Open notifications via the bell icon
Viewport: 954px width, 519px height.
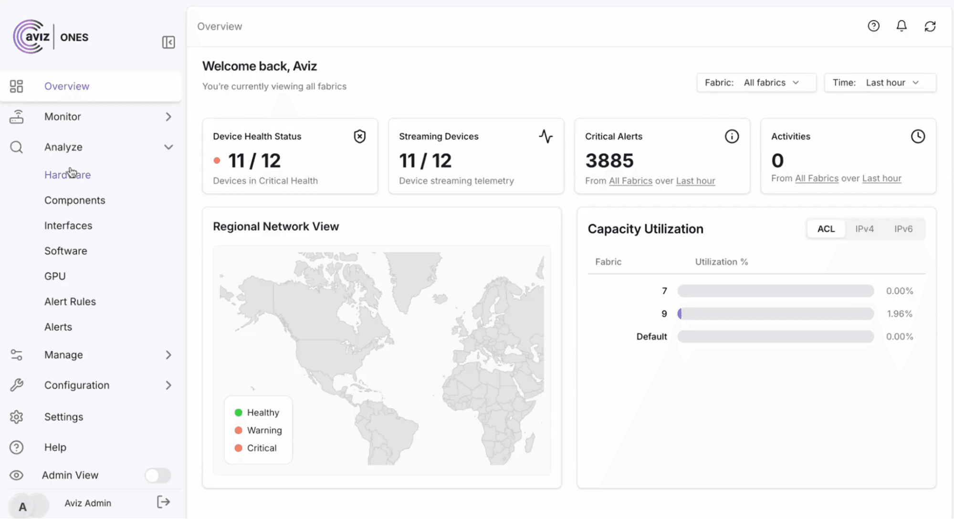[901, 26]
